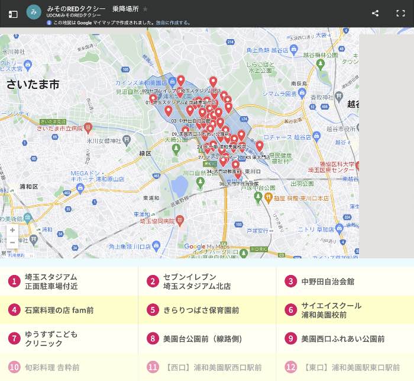Select the 戸塚中台公園 park marker
This screenshot has height=381, width=414.
[258, 197]
